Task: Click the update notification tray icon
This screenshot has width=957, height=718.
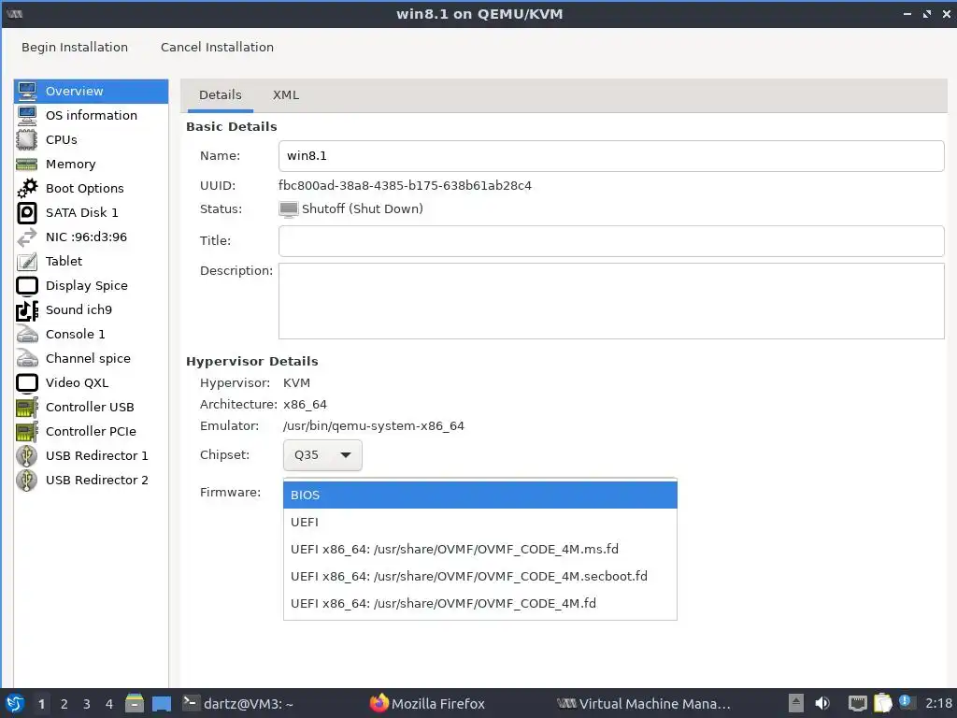Action: pyautogui.click(x=905, y=702)
